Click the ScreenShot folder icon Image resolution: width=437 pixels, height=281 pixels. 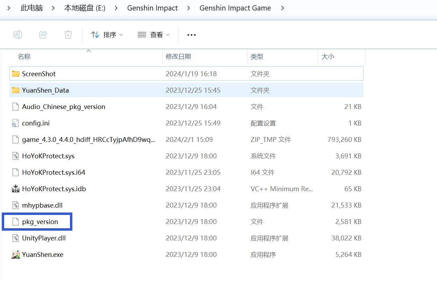[15, 74]
